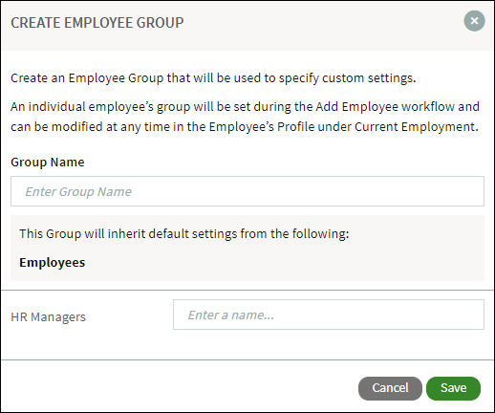Viewport: 495px width, 413px height.
Task: Click the 'inherit default settings' message
Action: click(184, 233)
